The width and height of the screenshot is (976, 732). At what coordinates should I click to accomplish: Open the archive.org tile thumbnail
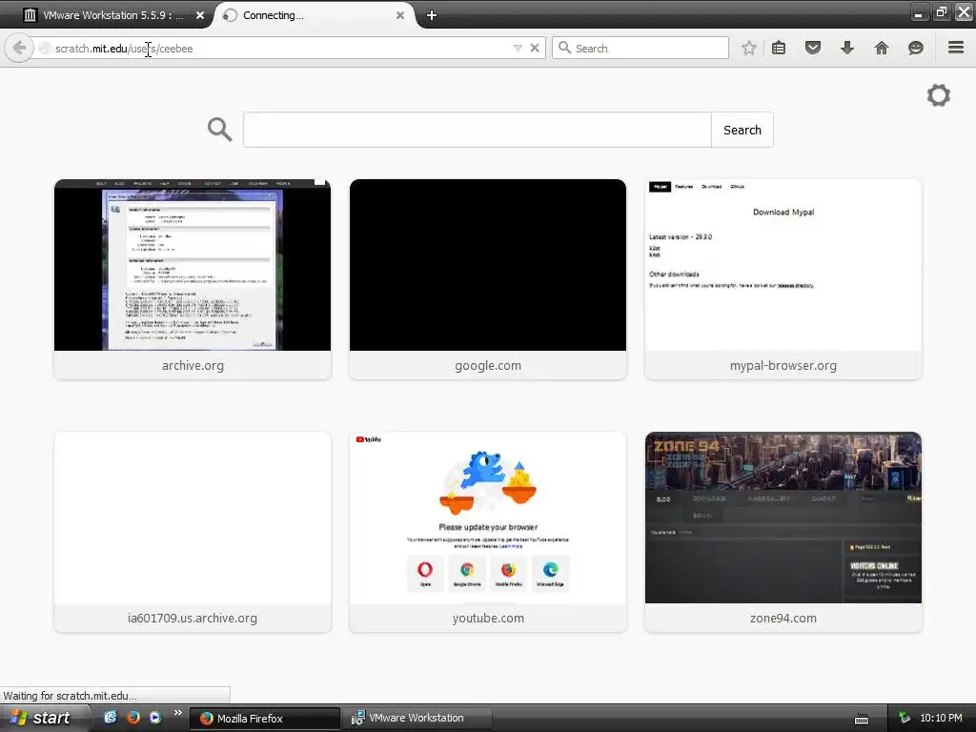tap(193, 265)
